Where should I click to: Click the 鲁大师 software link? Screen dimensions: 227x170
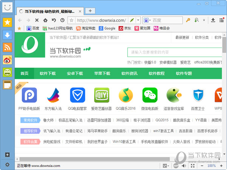(x=48, y=120)
